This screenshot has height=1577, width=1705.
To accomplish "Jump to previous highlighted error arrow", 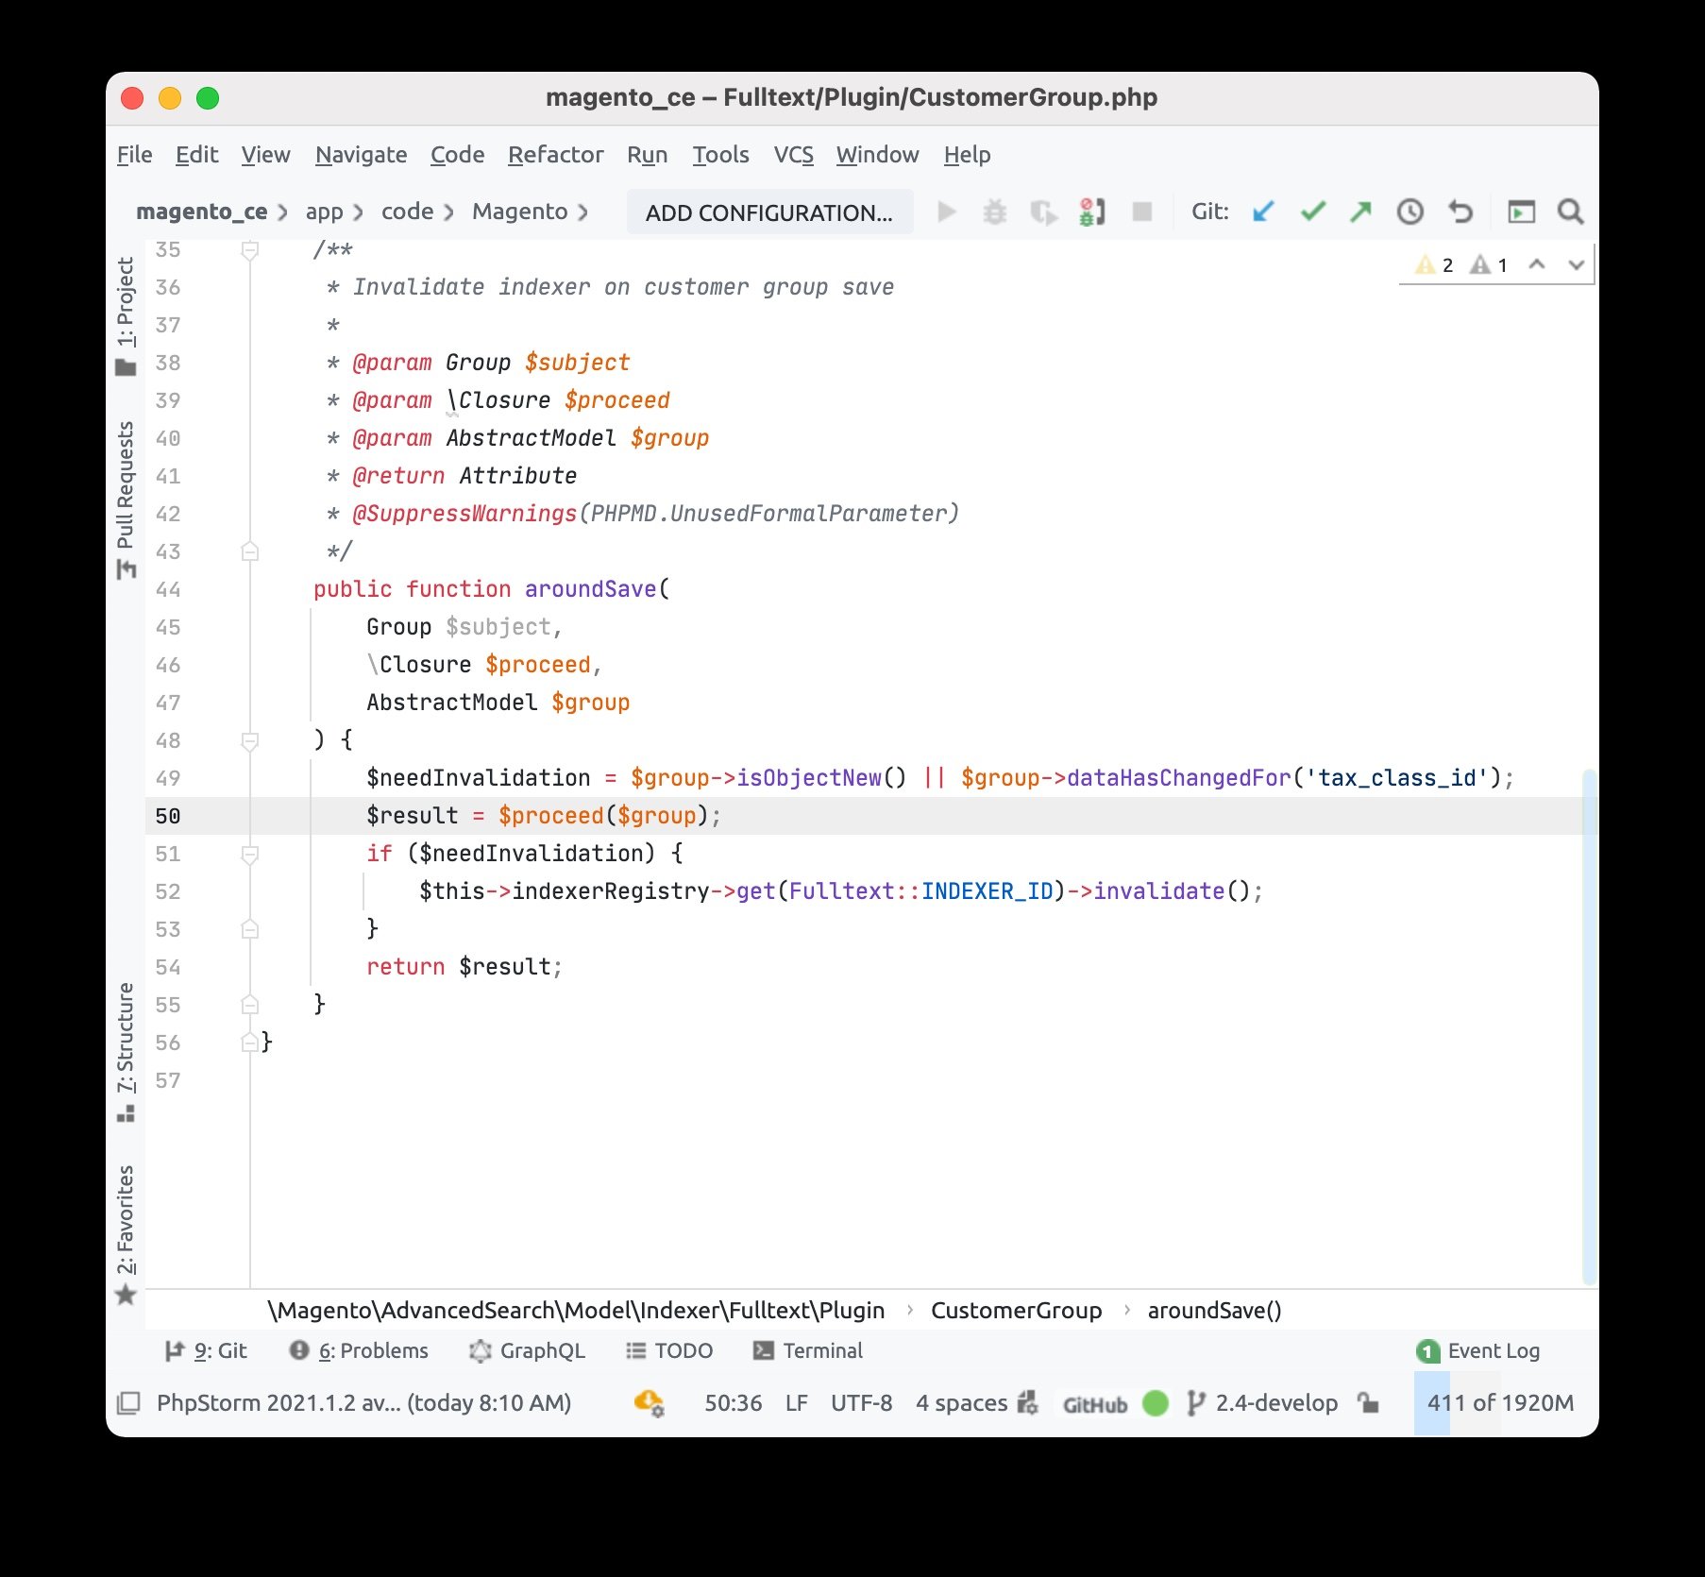I will (1537, 264).
